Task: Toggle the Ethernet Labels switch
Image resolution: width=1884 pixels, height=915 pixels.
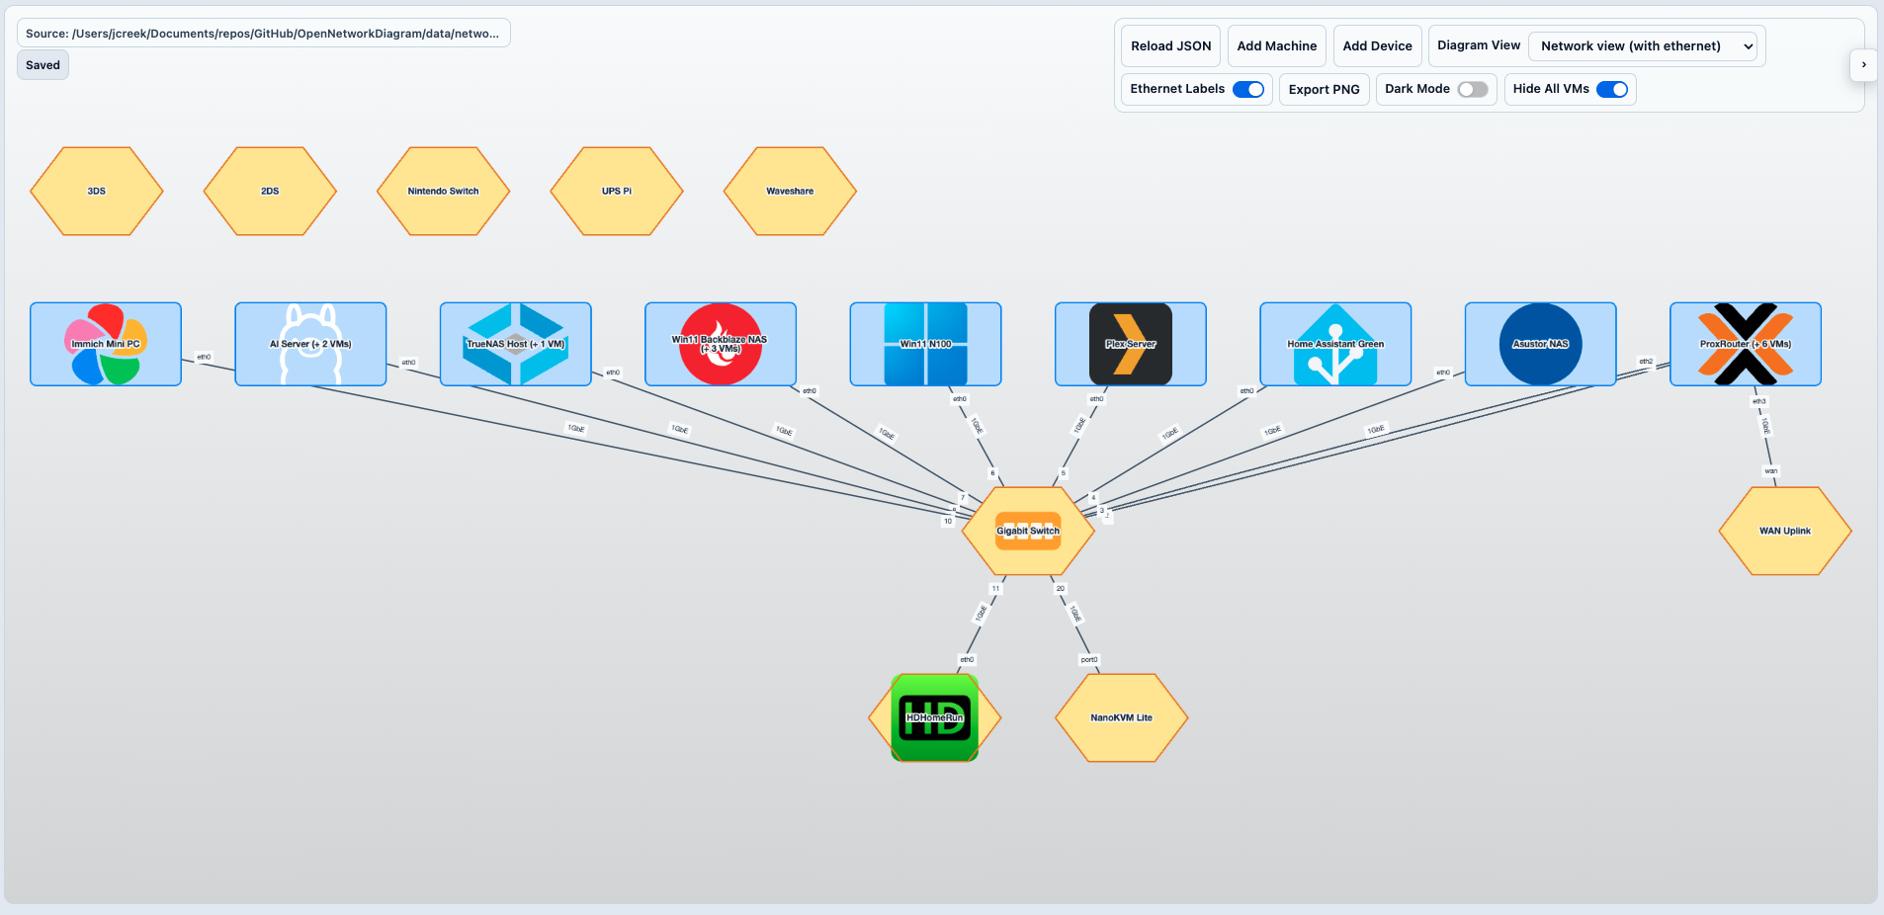Action: [1248, 89]
